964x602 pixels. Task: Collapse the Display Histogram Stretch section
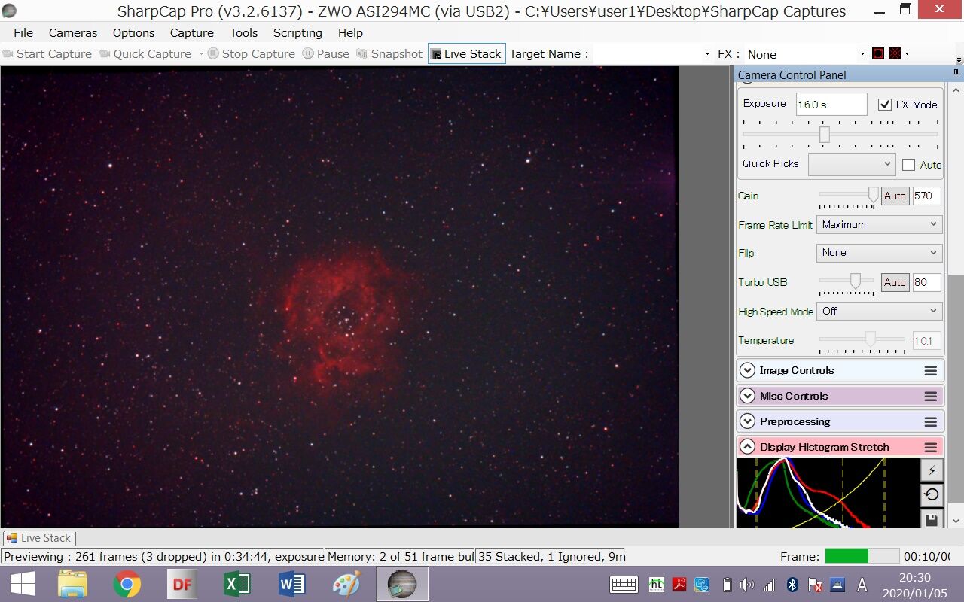[747, 447]
